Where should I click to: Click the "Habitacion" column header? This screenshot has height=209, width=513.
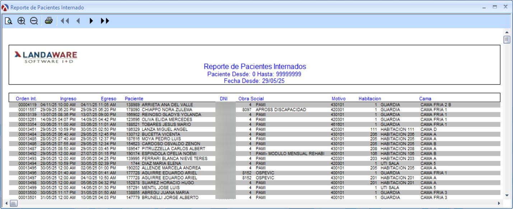[370, 99]
